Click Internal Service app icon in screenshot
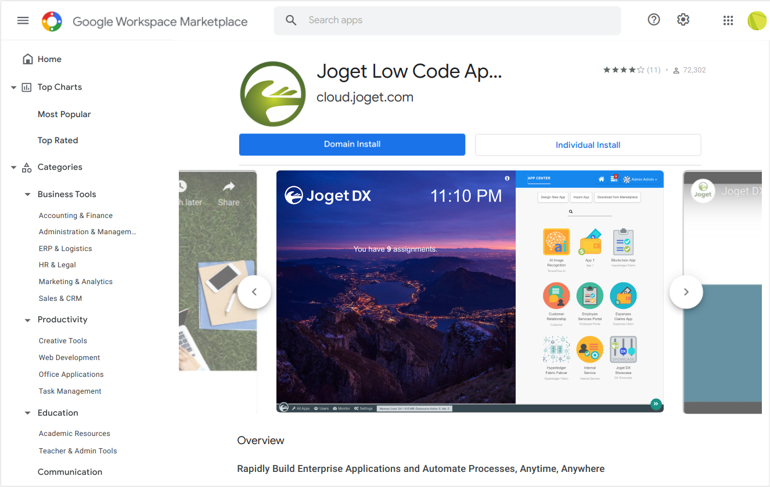This screenshot has height=487, width=770. click(x=589, y=350)
